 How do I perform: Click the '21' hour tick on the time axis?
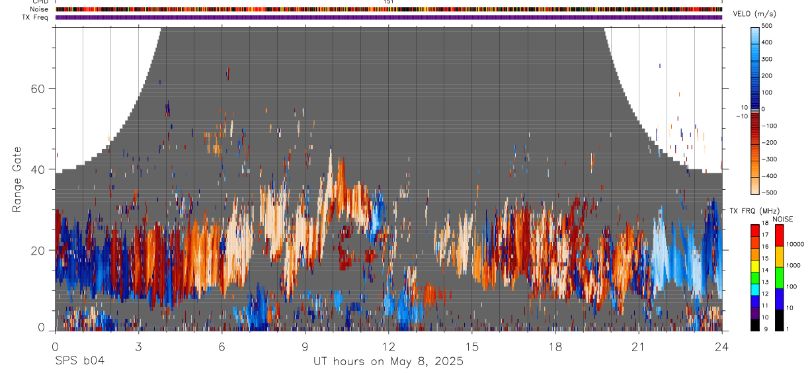[639, 346]
